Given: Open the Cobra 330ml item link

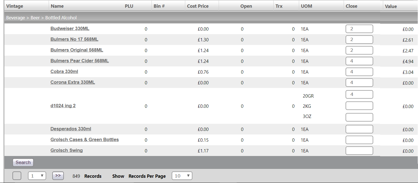Looking at the screenshot, I should pos(64,72).
